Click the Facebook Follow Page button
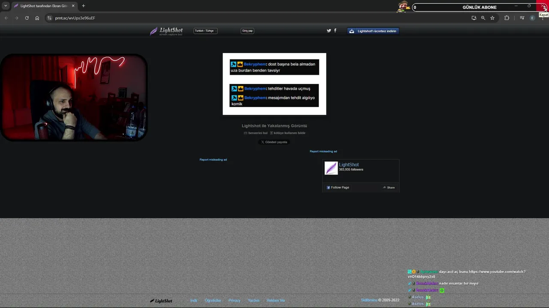The image size is (549, 308). tap(338, 187)
